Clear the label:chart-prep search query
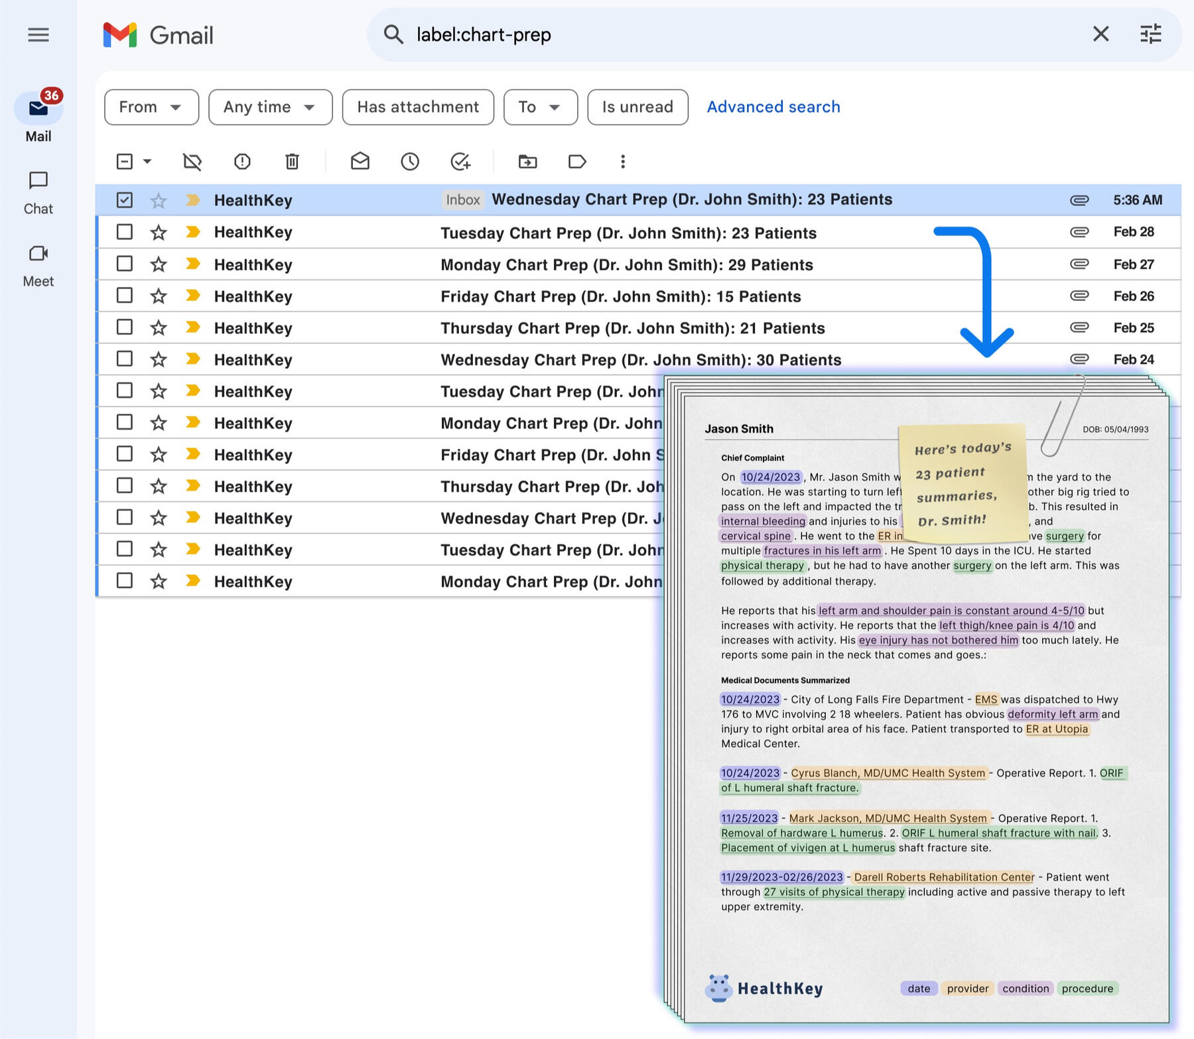The height and width of the screenshot is (1039, 1194). pos(1100,34)
